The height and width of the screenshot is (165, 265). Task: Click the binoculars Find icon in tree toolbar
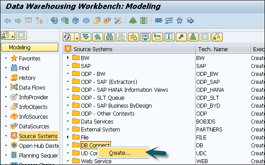coord(110,37)
